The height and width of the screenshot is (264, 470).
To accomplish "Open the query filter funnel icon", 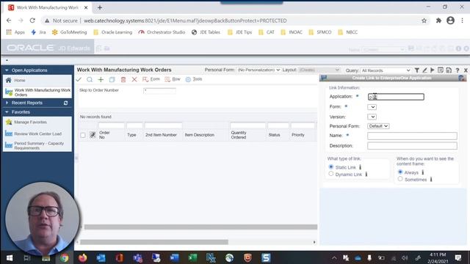I will click(416, 70).
